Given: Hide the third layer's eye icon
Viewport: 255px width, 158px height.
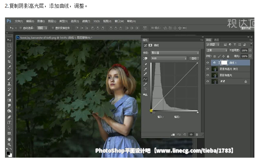Looking at the screenshot, I should pos(208,75).
